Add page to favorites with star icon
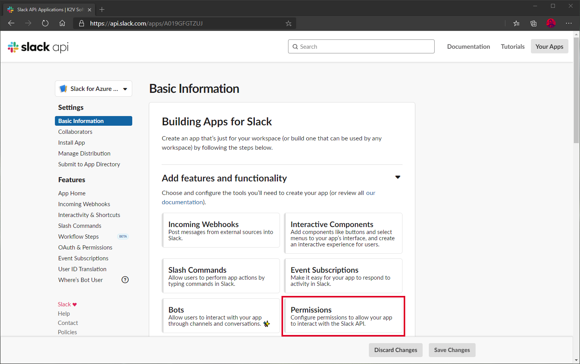 pyautogui.click(x=288, y=24)
